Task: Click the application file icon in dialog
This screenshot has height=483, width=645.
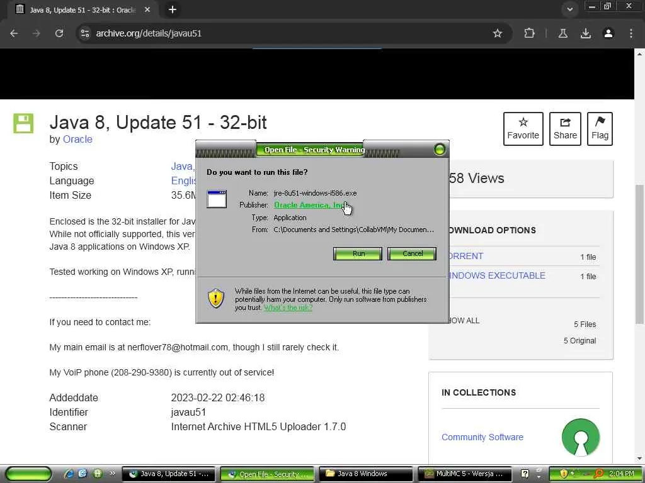Action: click(x=217, y=199)
